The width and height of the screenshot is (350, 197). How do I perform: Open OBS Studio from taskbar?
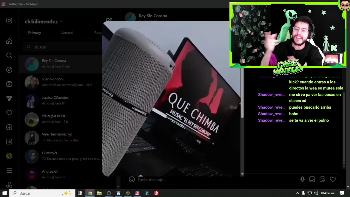point(109,193)
